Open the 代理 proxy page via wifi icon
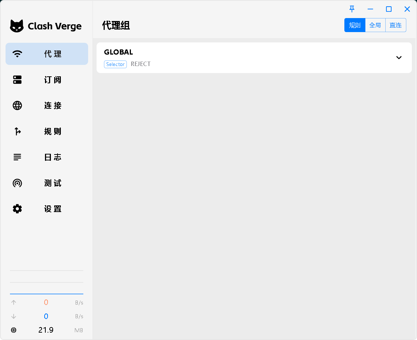Screen dimensions: 417x340 pos(17,53)
